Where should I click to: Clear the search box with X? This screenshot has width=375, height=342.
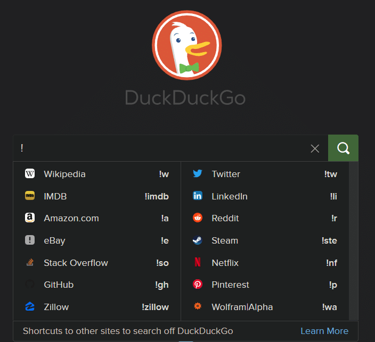coord(315,148)
